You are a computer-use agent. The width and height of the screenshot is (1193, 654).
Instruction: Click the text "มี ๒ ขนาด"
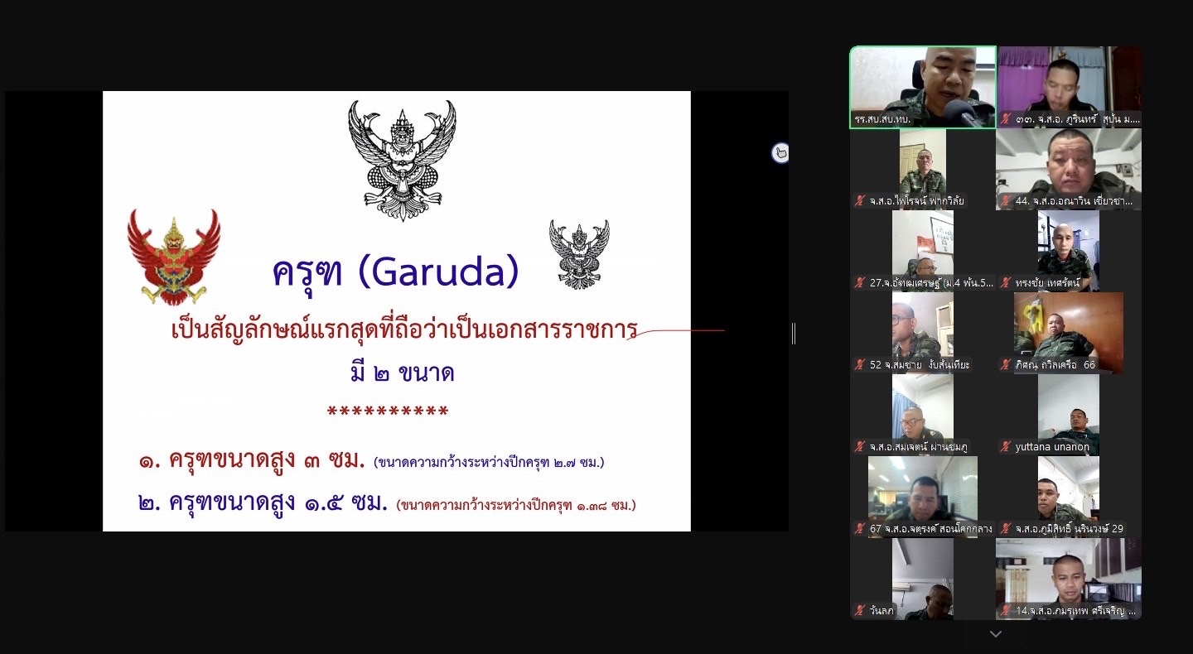click(403, 373)
